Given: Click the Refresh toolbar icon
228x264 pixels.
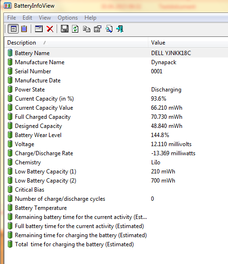Looking at the screenshot, I should (x=75, y=29).
